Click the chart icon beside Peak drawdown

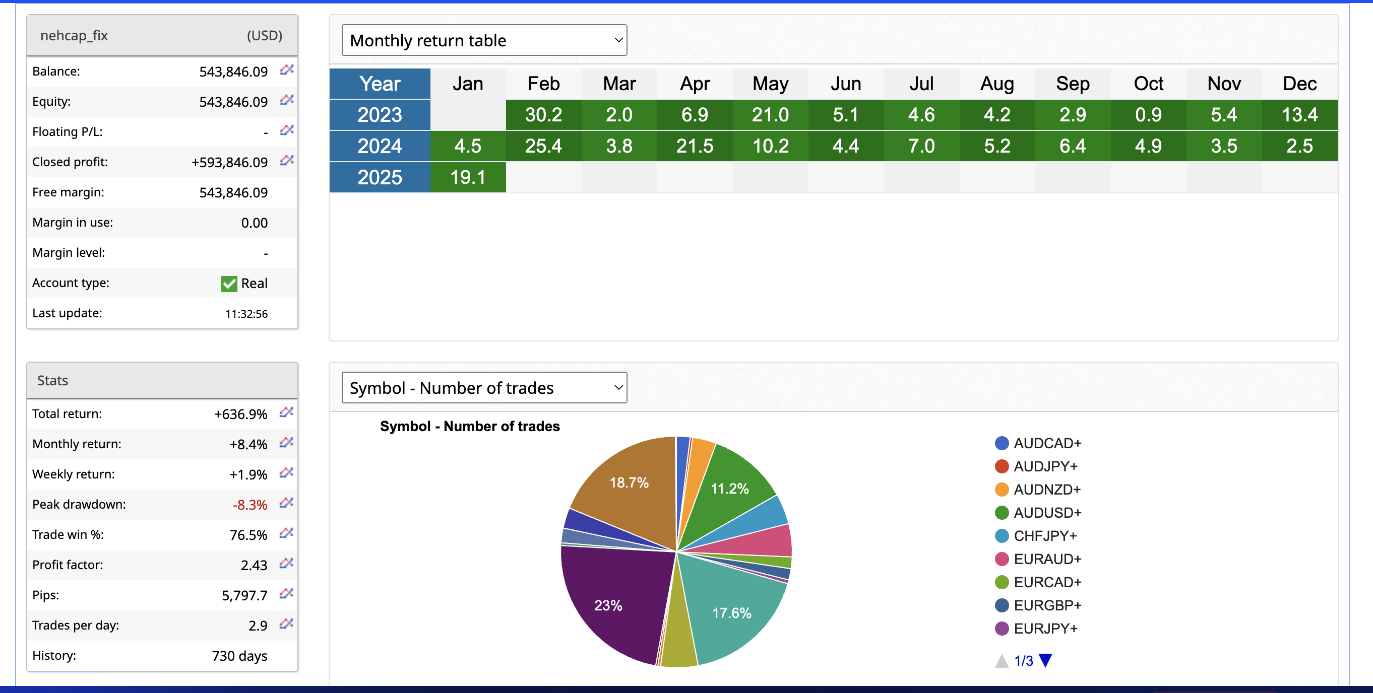[287, 503]
